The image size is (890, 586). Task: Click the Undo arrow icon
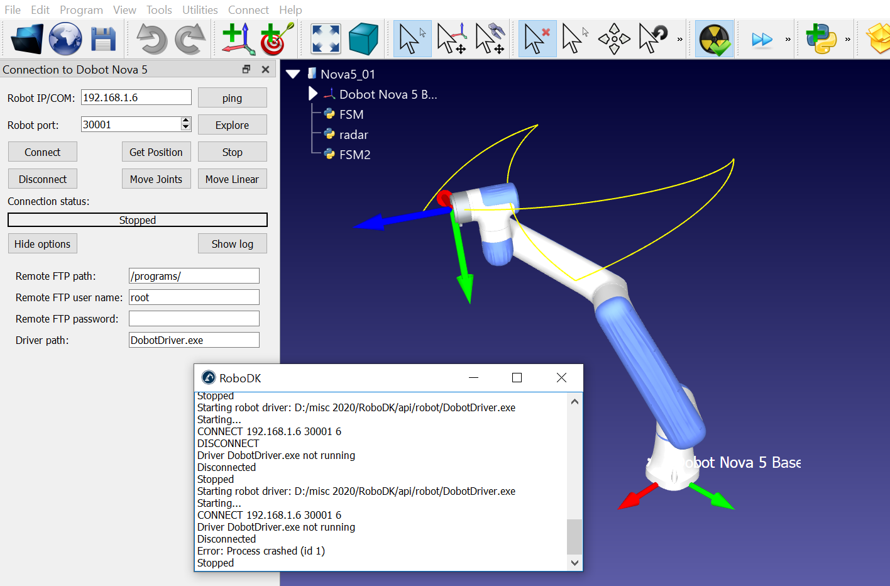click(x=151, y=39)
